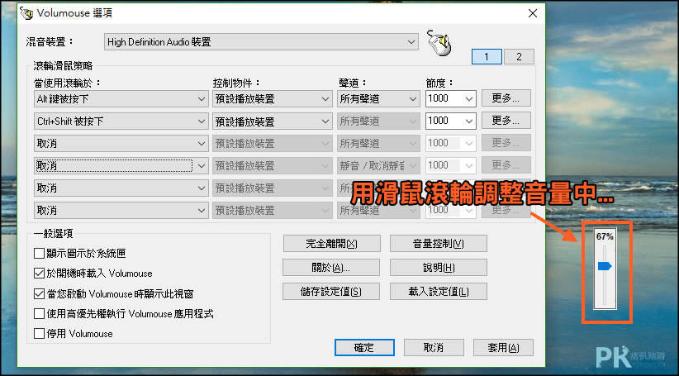Open the step 1000 dropdown in Ctrl+Shift row

(x=451, y=121)
